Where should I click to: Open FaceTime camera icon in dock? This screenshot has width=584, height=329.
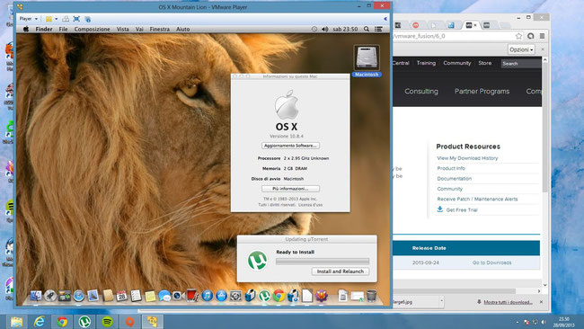click(179, 296)
